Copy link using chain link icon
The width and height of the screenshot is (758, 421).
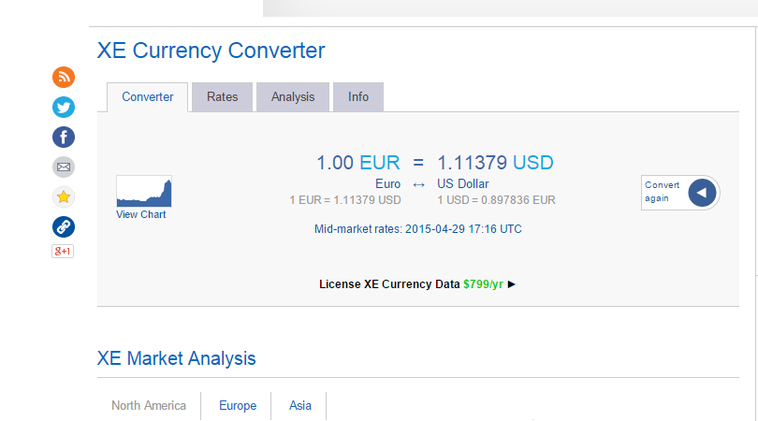pos(64,227)
